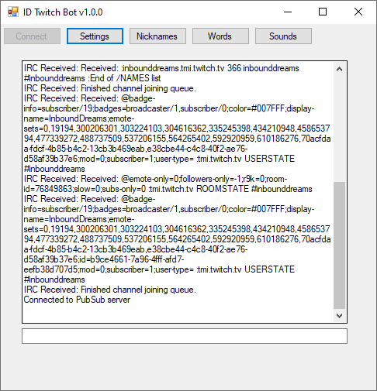Maximize the ID Twitch Bot window
The width and height of the screenshot is (377, 391).
[323, 12]
